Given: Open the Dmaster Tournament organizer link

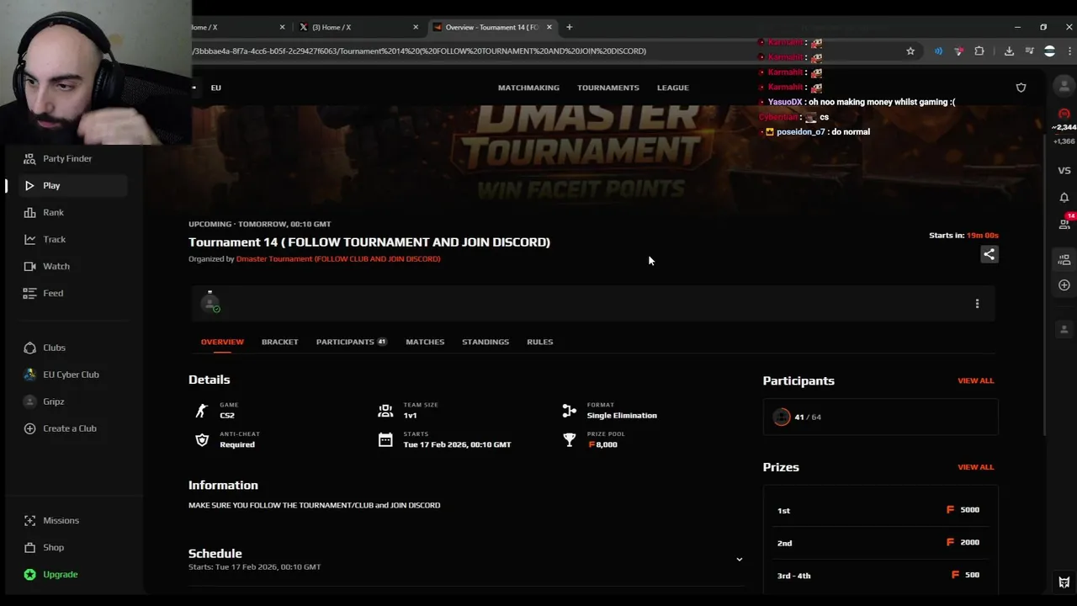Looking at the screenshot, I should tap(338, 259).
